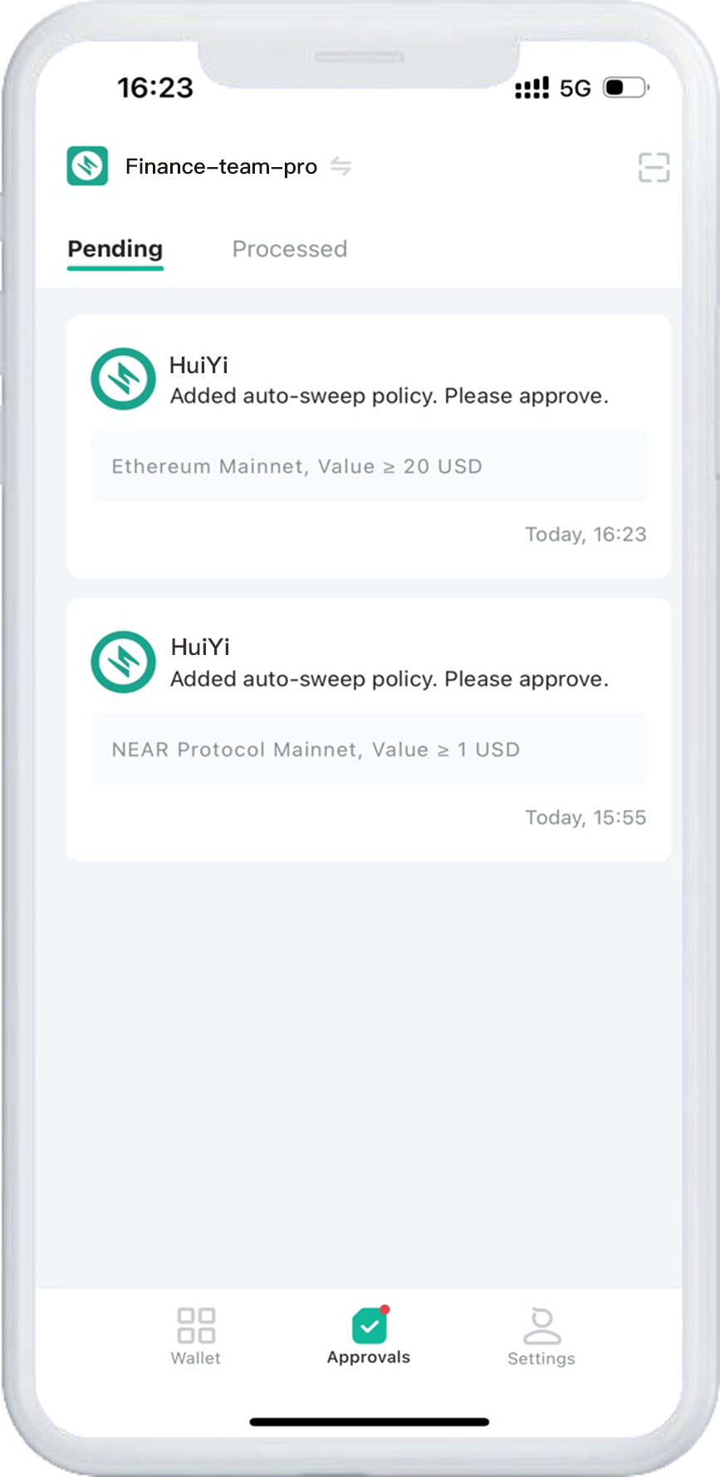Tap HuiYi avatar on Ethereum policy card

tap(123, 379)
